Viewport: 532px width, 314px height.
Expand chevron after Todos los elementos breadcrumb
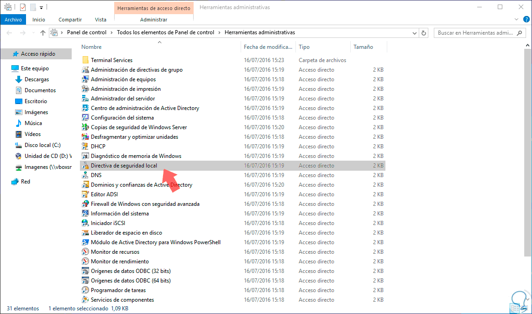click(x=219, y=32)
